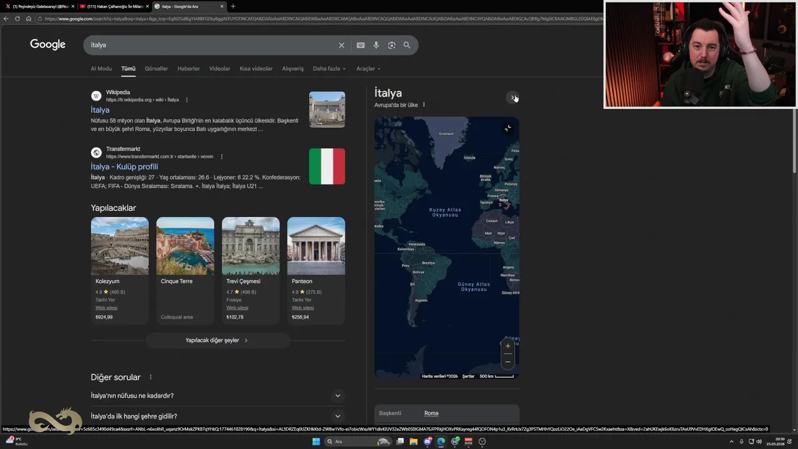Go back in browser history
Viewport: 798px width, 449px height.
(6, 19)
